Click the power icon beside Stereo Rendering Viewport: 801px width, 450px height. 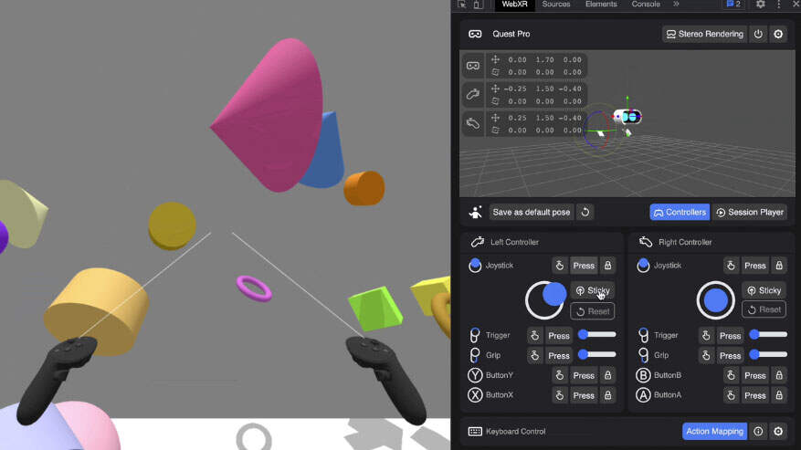(x=758, y=34)
